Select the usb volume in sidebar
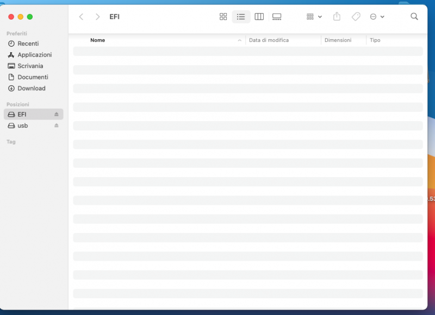435x315 pixels. click(x=34, y=126)
